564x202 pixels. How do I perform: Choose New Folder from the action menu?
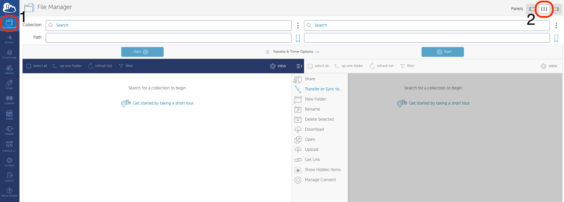click(315, 99)
